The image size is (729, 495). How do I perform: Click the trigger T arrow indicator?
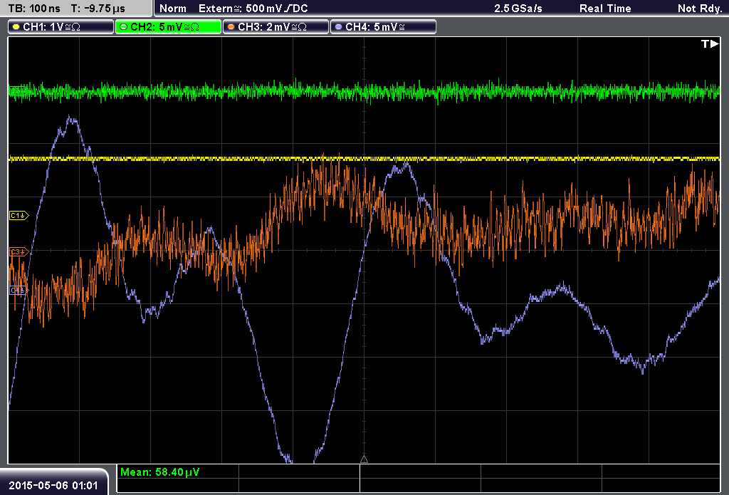point(710,43)
